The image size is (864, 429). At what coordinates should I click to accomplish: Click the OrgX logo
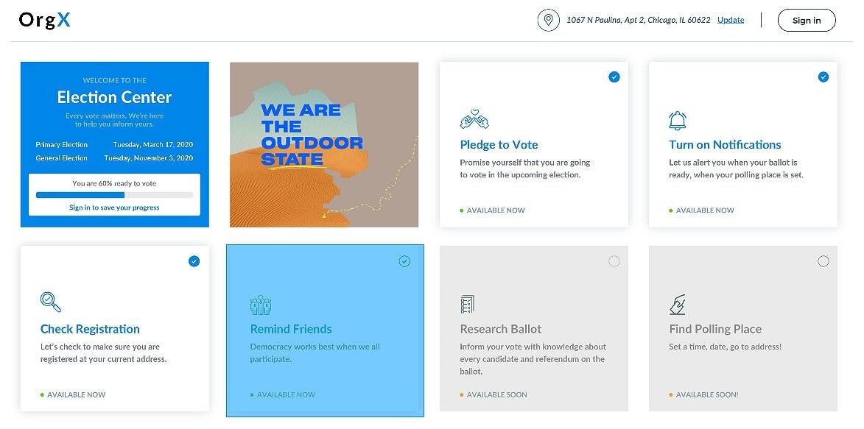(45, 21)
